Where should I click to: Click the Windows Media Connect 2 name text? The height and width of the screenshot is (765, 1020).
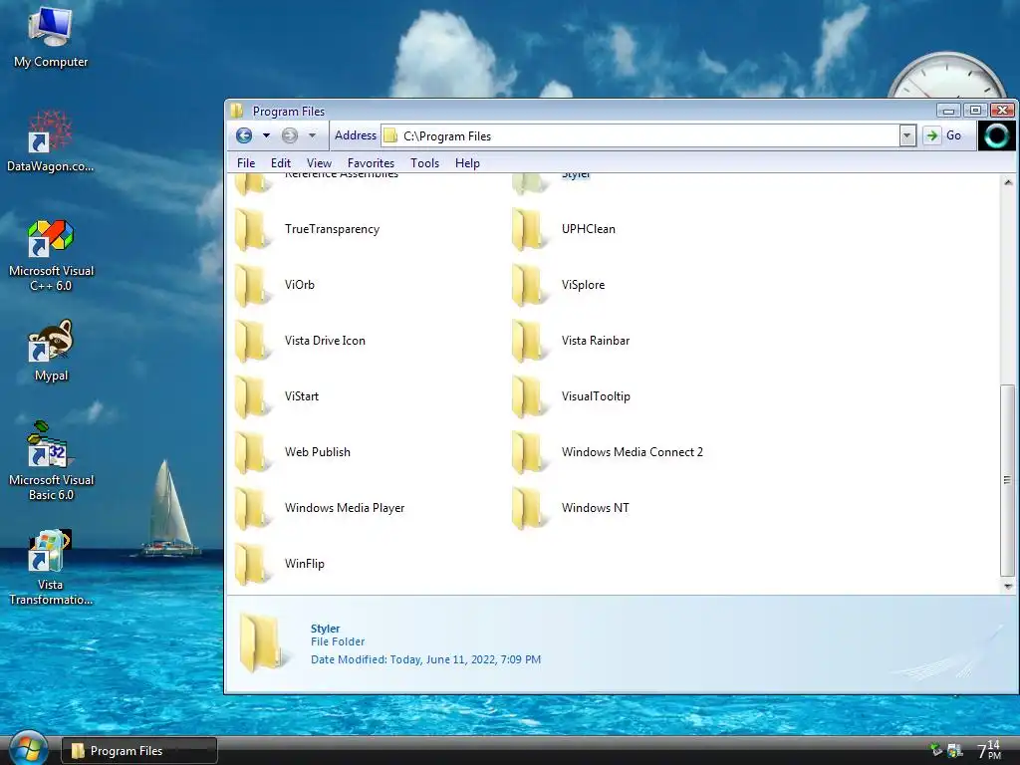click(x=633, y=452)
